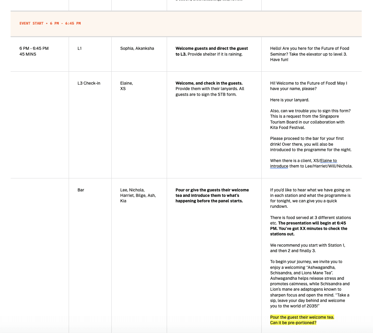
Task: Click the 'Lee, Nichola,' staff line
Action: coord(132,190)
